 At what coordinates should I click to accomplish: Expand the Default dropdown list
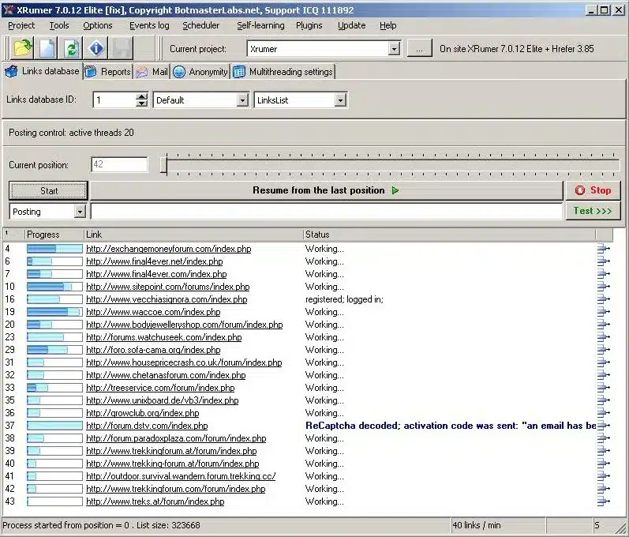point(242,100)
